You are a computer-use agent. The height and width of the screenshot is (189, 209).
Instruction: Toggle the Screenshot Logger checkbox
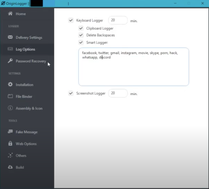71,93
